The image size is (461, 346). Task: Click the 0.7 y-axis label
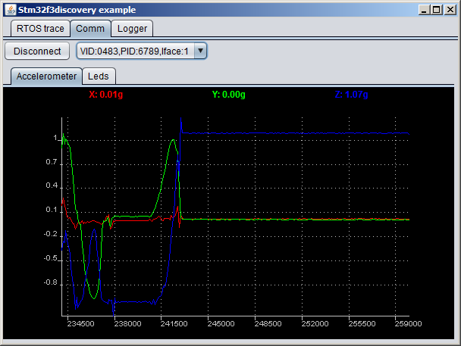point(52,162)
